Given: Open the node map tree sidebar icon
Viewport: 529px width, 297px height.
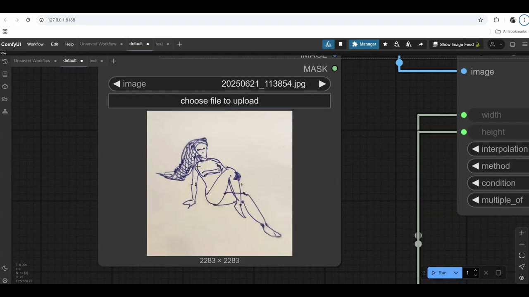Looking at the screenshot, I should 5,111.
